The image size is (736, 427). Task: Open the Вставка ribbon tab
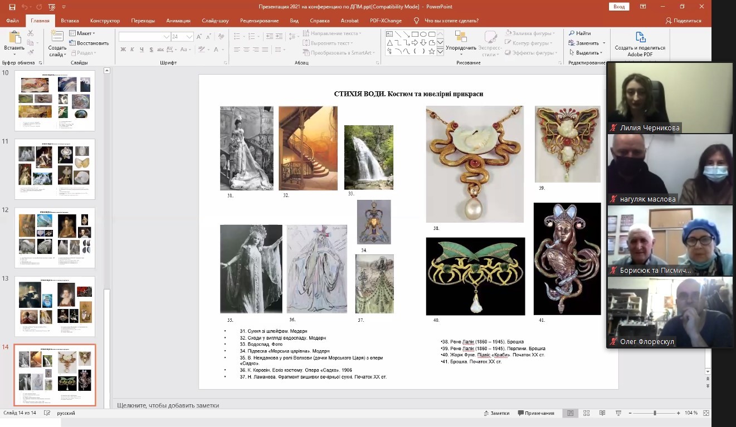(70, 21)
